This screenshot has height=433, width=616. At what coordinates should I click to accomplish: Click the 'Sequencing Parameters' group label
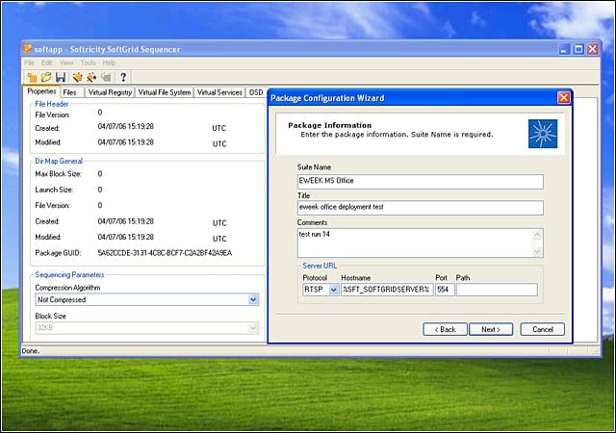(69, 274)
